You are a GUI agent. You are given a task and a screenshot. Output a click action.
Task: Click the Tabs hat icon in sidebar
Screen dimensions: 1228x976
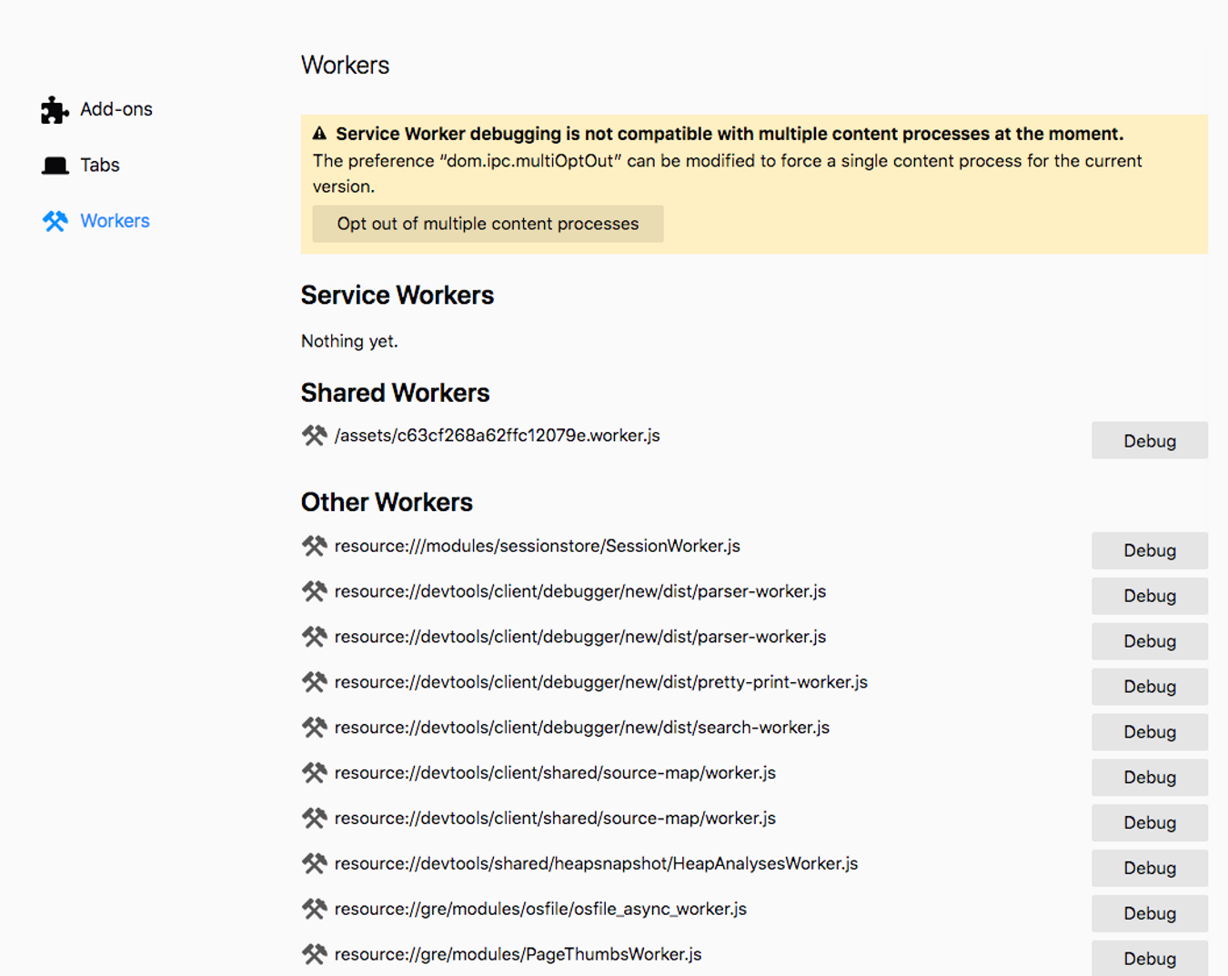click(x=54, y=165)
